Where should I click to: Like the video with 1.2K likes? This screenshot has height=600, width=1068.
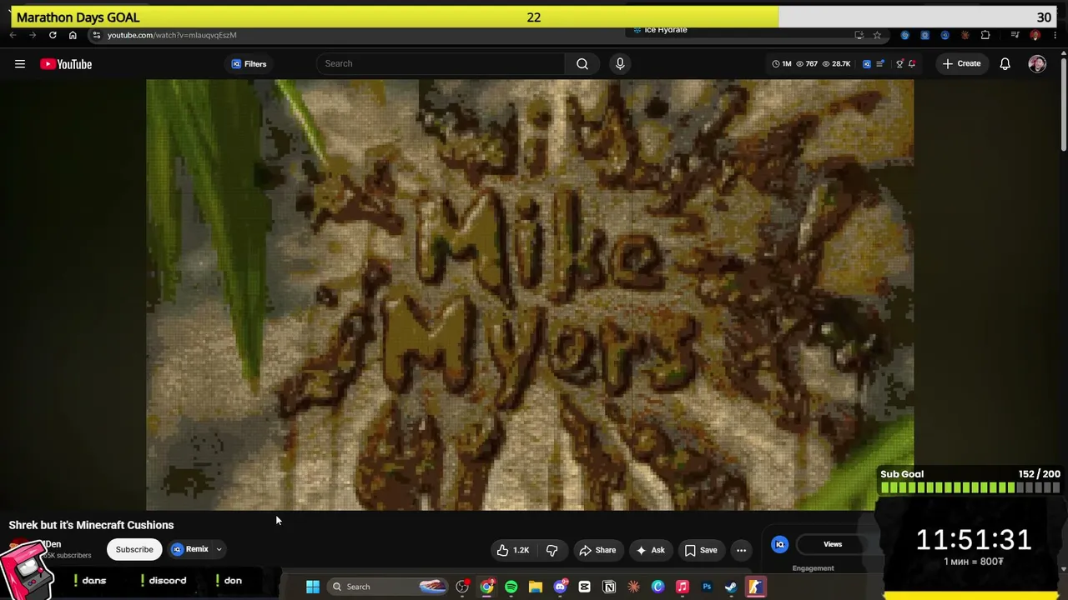[513, 550]
